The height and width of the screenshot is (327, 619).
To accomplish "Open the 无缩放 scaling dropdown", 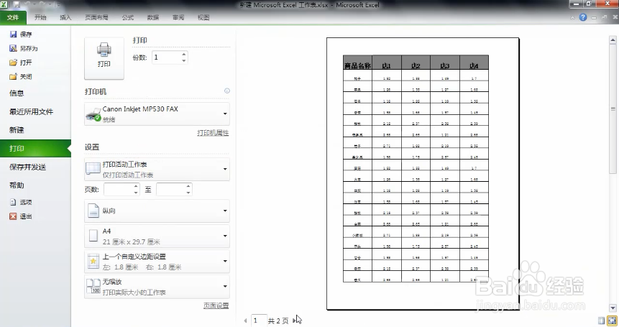I will tap(157, 286).
